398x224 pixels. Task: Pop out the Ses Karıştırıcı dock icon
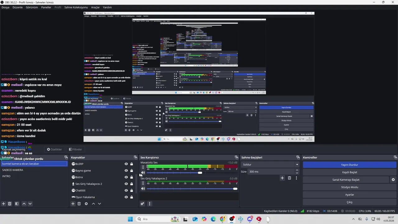coord(236,157)
